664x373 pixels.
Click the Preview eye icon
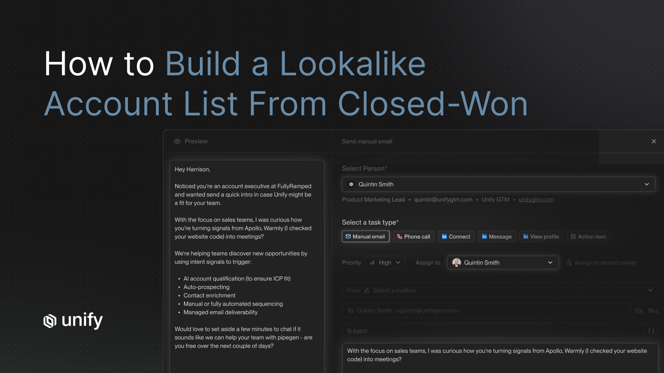click(x=177, y=141)
